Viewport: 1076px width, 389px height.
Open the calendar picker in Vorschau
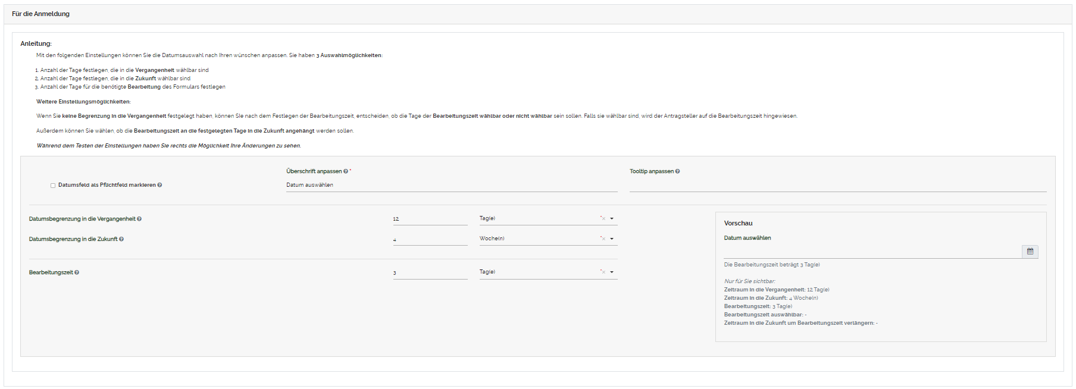[x=1030, y=252]
